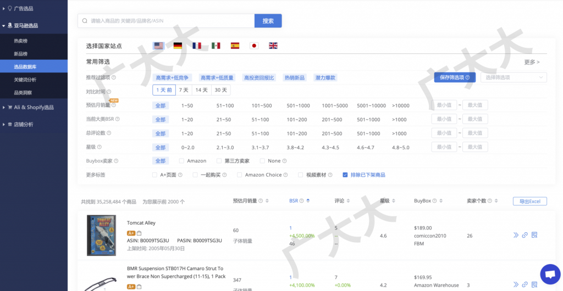The image size is (563, 291).
Task: Select the United States flag site
Action: pyautogui.click(x=158, y=46)
